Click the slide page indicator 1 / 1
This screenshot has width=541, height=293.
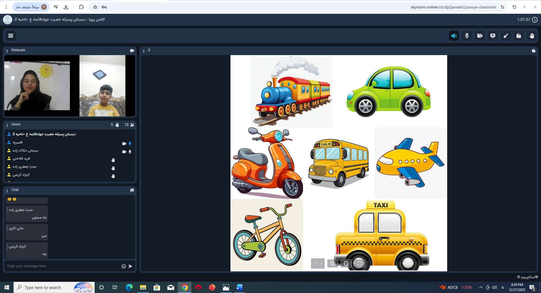[318, 263]
